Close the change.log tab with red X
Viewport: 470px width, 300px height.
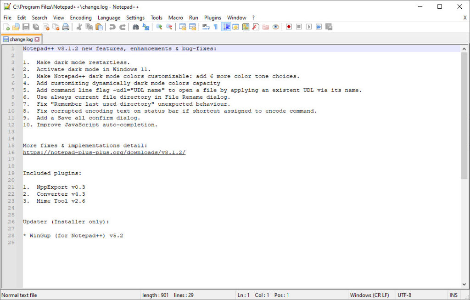(x=37, y=40)
